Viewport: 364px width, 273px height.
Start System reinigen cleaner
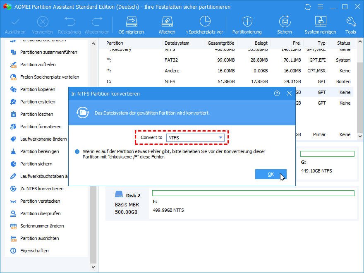coord(320,25)
